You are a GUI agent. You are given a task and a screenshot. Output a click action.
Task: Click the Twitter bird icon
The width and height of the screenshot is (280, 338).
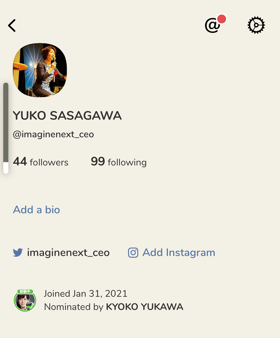(18, 252)
